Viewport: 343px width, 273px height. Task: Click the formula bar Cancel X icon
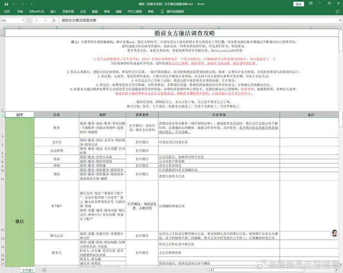pyautogui.click(x=36, y=21)
